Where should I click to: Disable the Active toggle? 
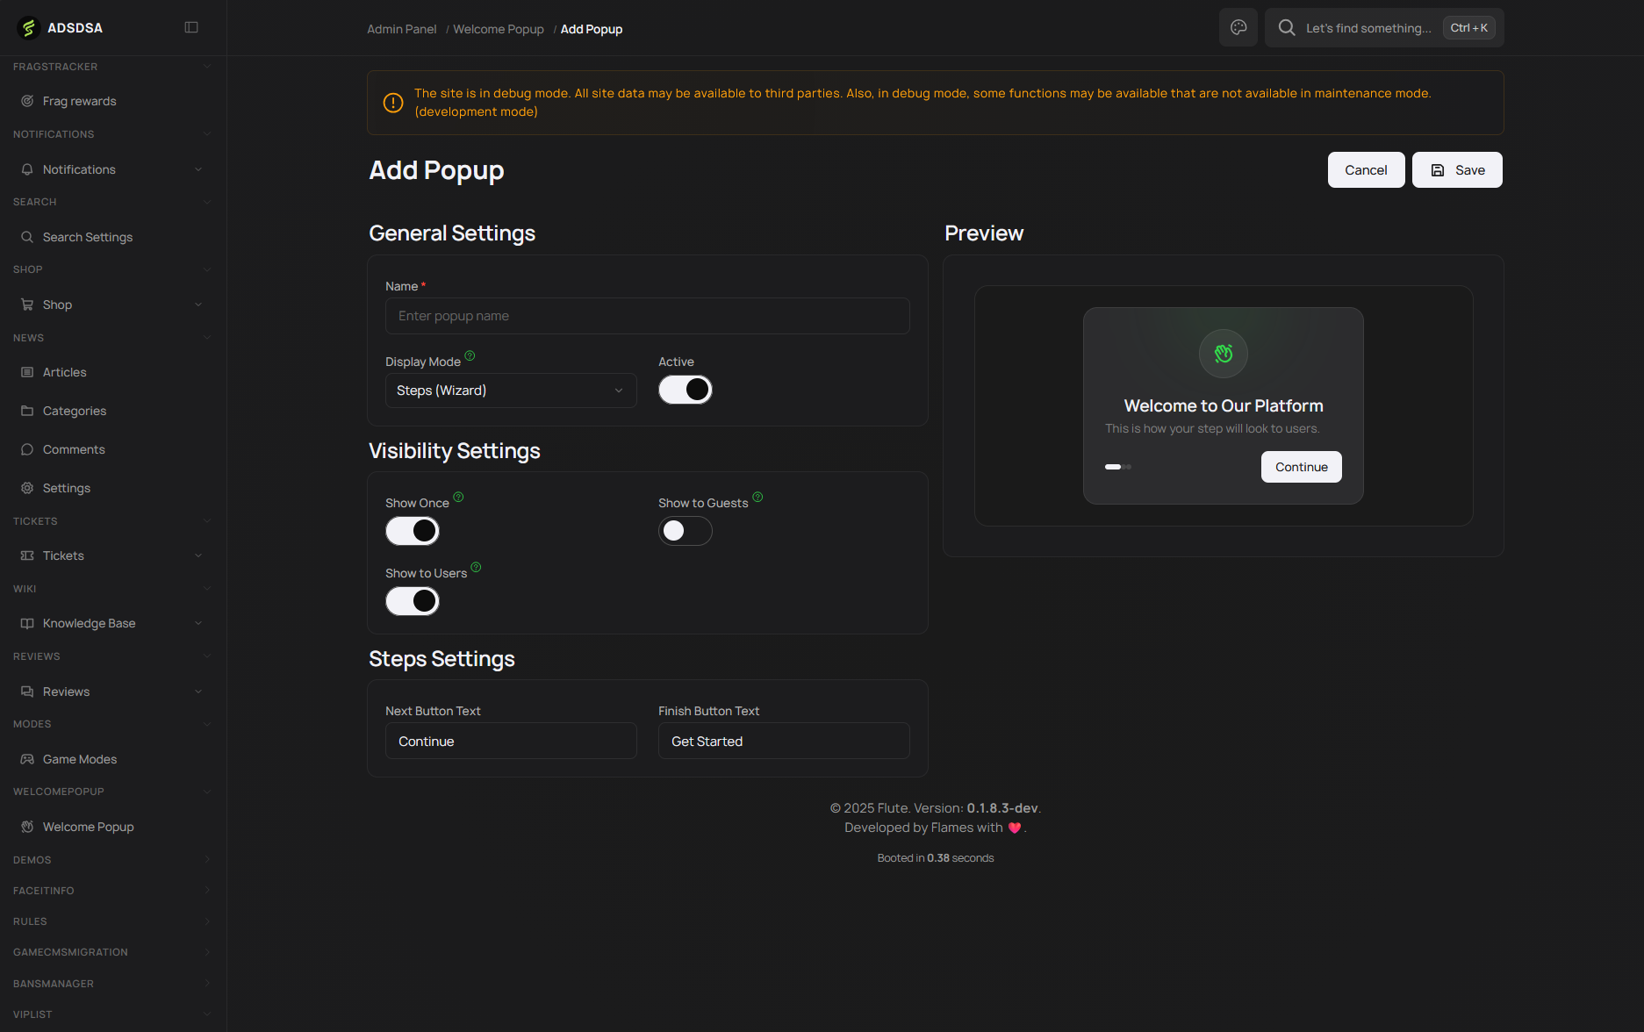(x=685, y=390)
